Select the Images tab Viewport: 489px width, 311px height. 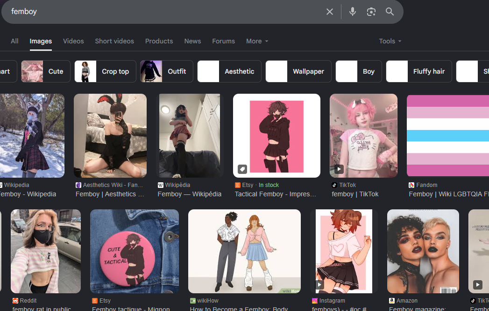[41, 41]
